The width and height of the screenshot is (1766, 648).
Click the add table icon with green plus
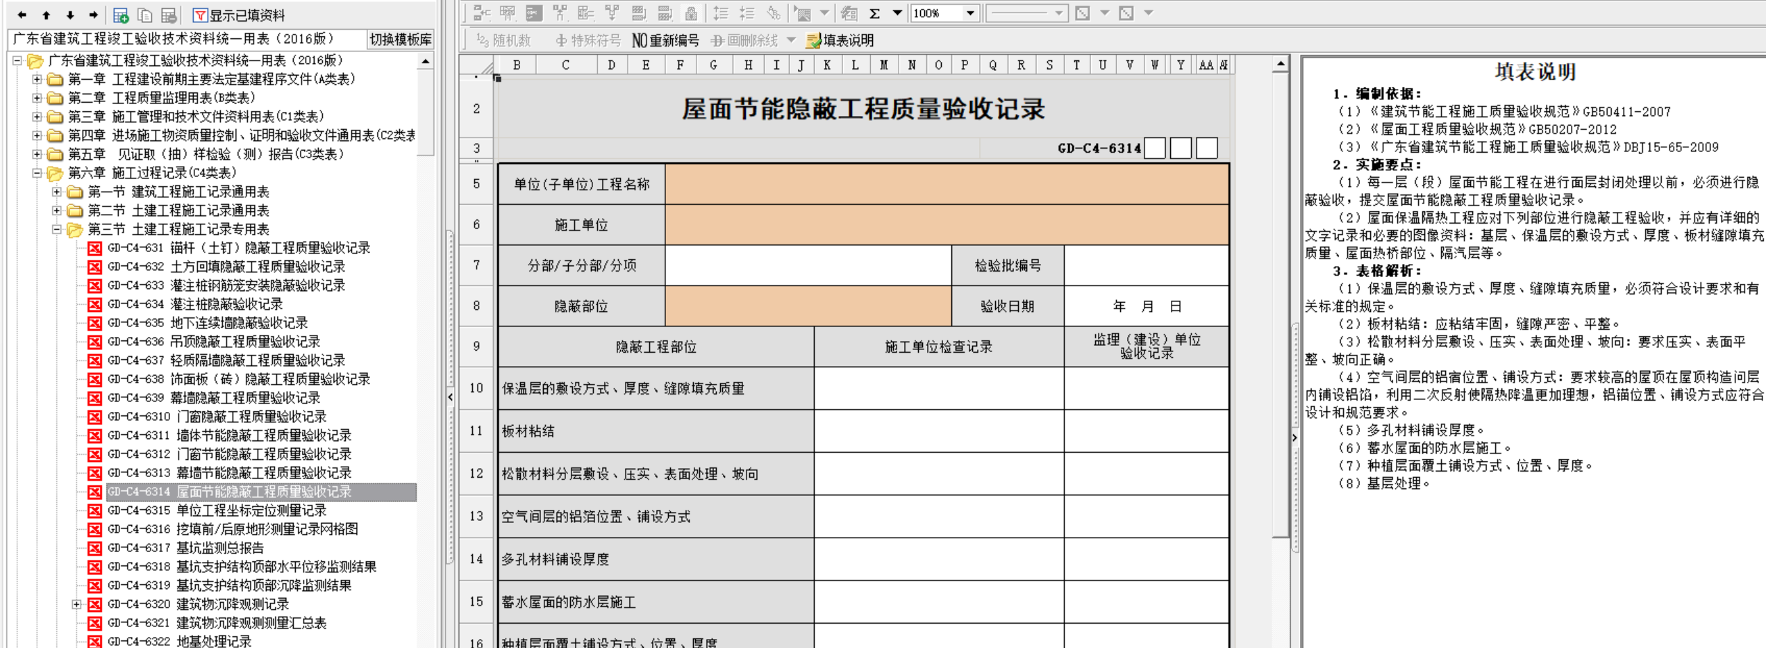121,15
